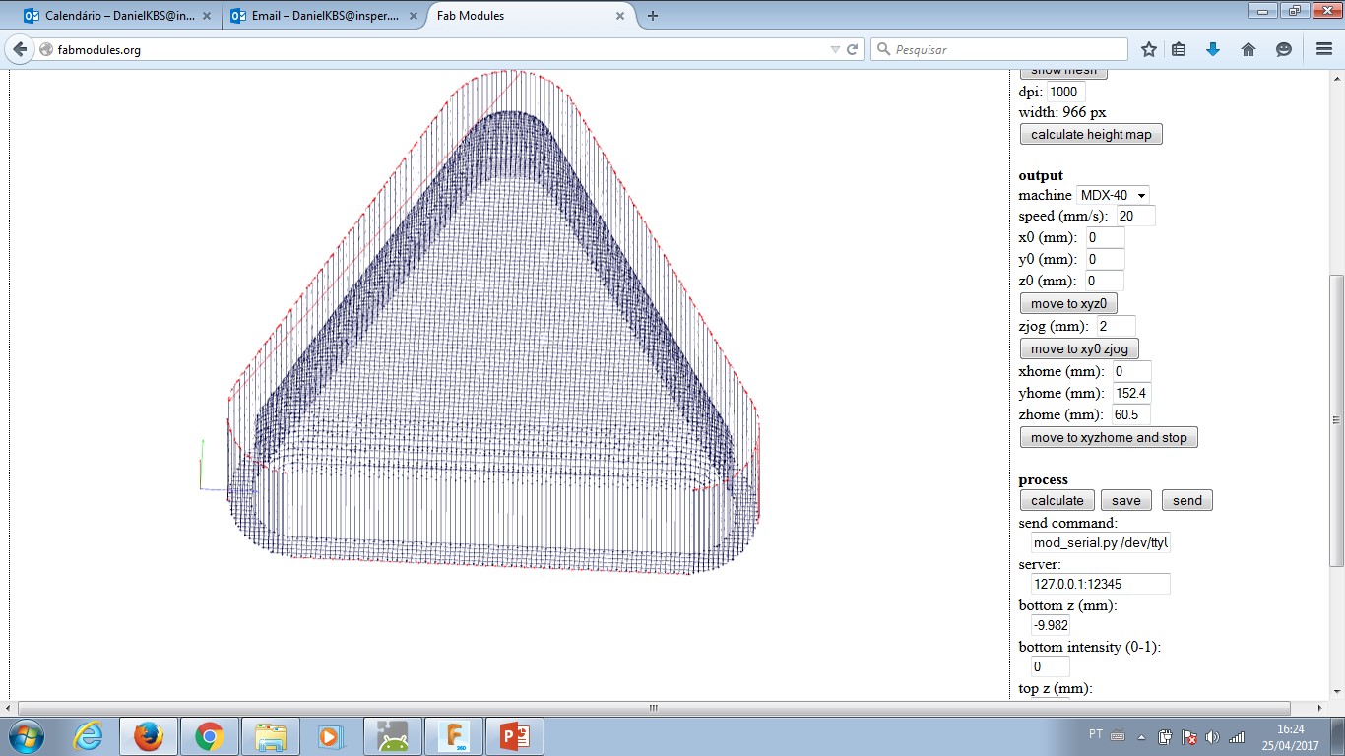Click the calculate button under process
This screenshot has width=1345, height=756.
(1057, 501)
